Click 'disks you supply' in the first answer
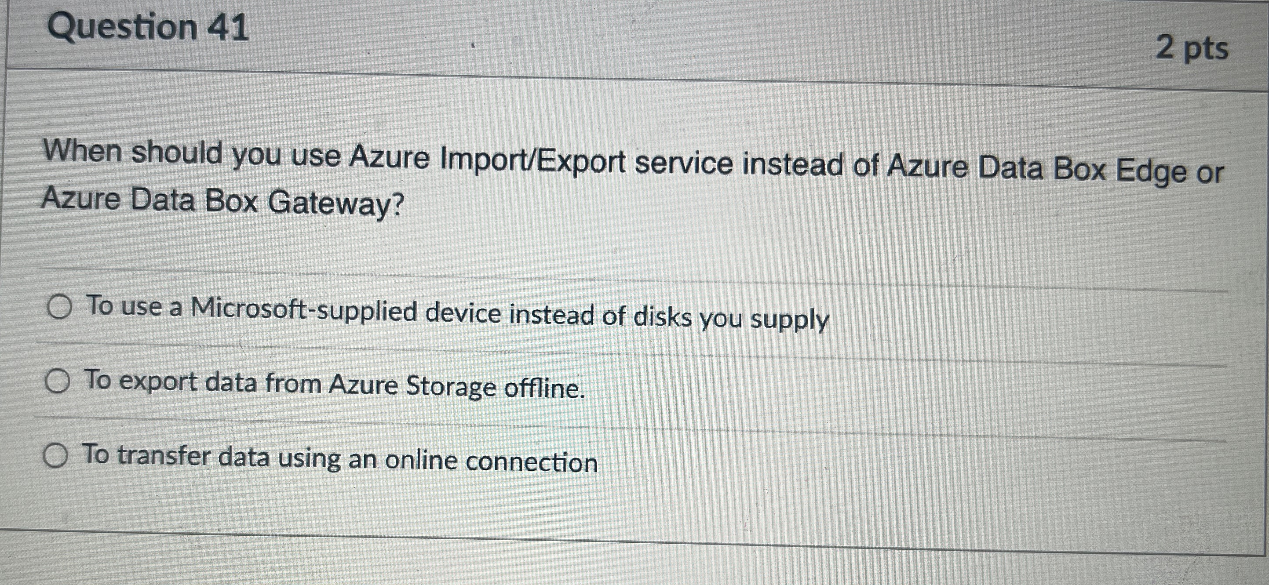The width and height of the screenshot is (1269, 585). [731, 318]
